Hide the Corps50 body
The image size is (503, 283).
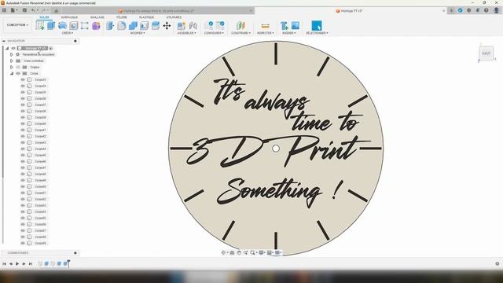tap(23, 186)
